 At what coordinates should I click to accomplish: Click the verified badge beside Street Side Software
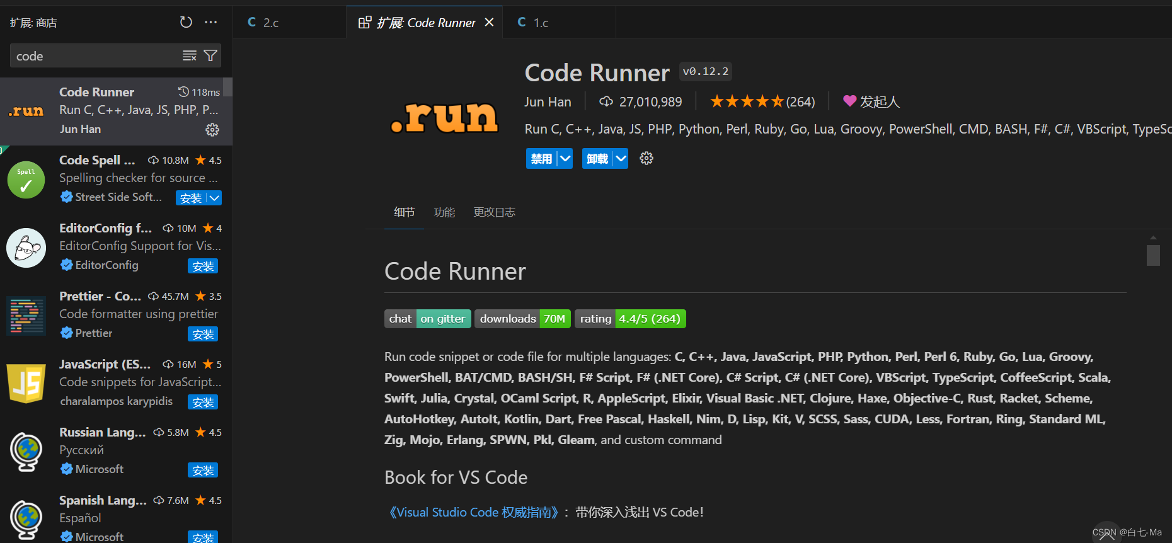[x=66, y=197]
